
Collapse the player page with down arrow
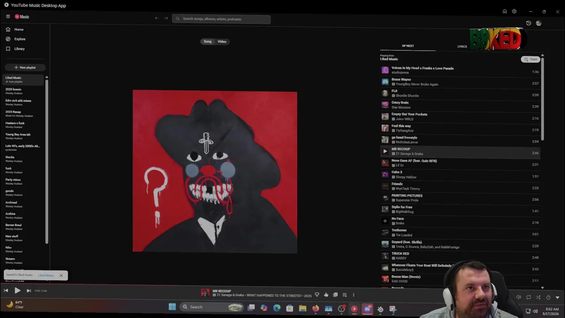pos(557,297)
